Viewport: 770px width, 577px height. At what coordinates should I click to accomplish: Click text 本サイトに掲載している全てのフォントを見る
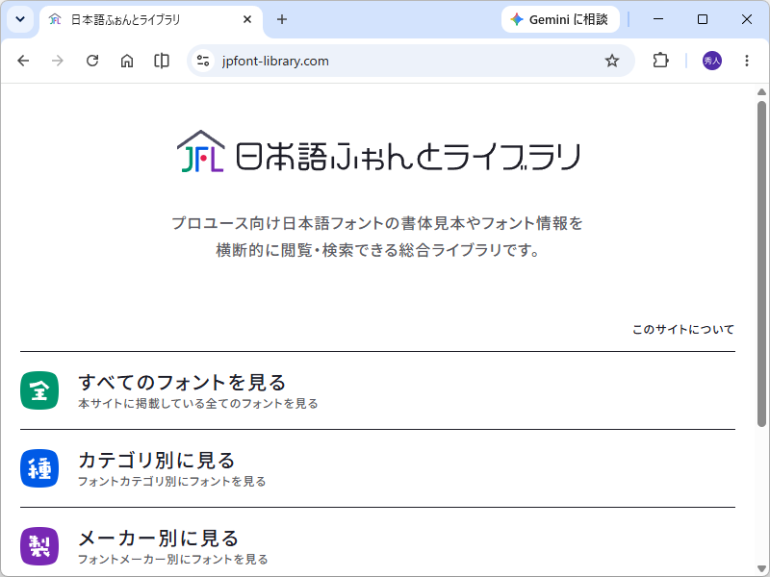point(198,404)
